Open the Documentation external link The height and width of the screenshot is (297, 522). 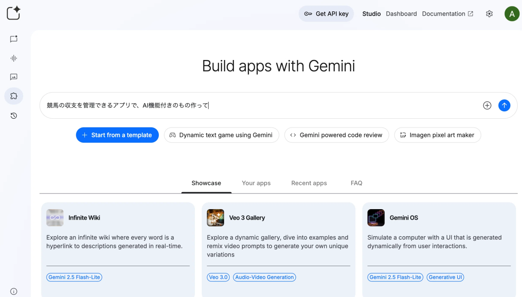(x=448, y=14)
